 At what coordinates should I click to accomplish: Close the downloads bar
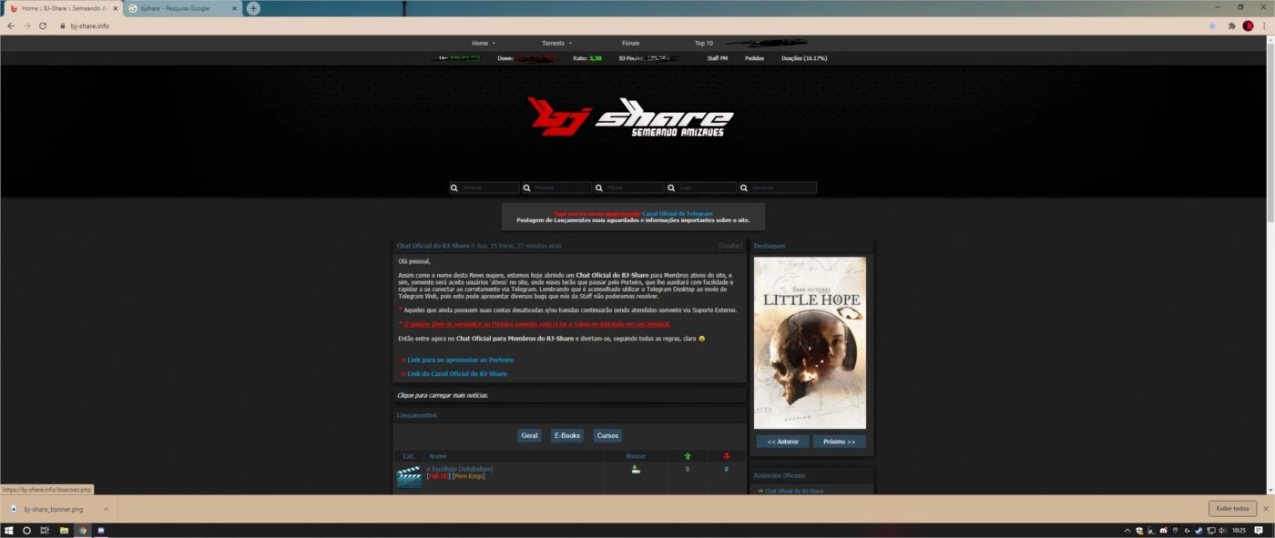1265,509
